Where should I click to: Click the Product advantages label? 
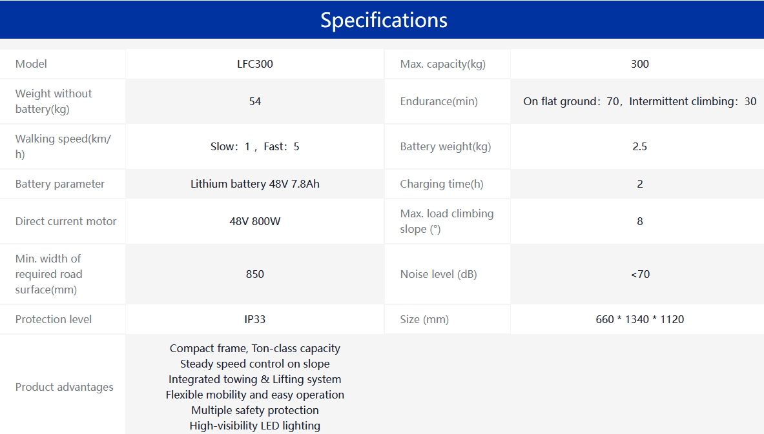(x=64, y=387)
